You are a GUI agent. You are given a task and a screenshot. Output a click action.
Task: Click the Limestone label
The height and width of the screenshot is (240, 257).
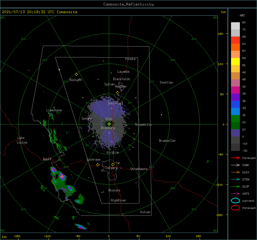(x=54, y=110)
